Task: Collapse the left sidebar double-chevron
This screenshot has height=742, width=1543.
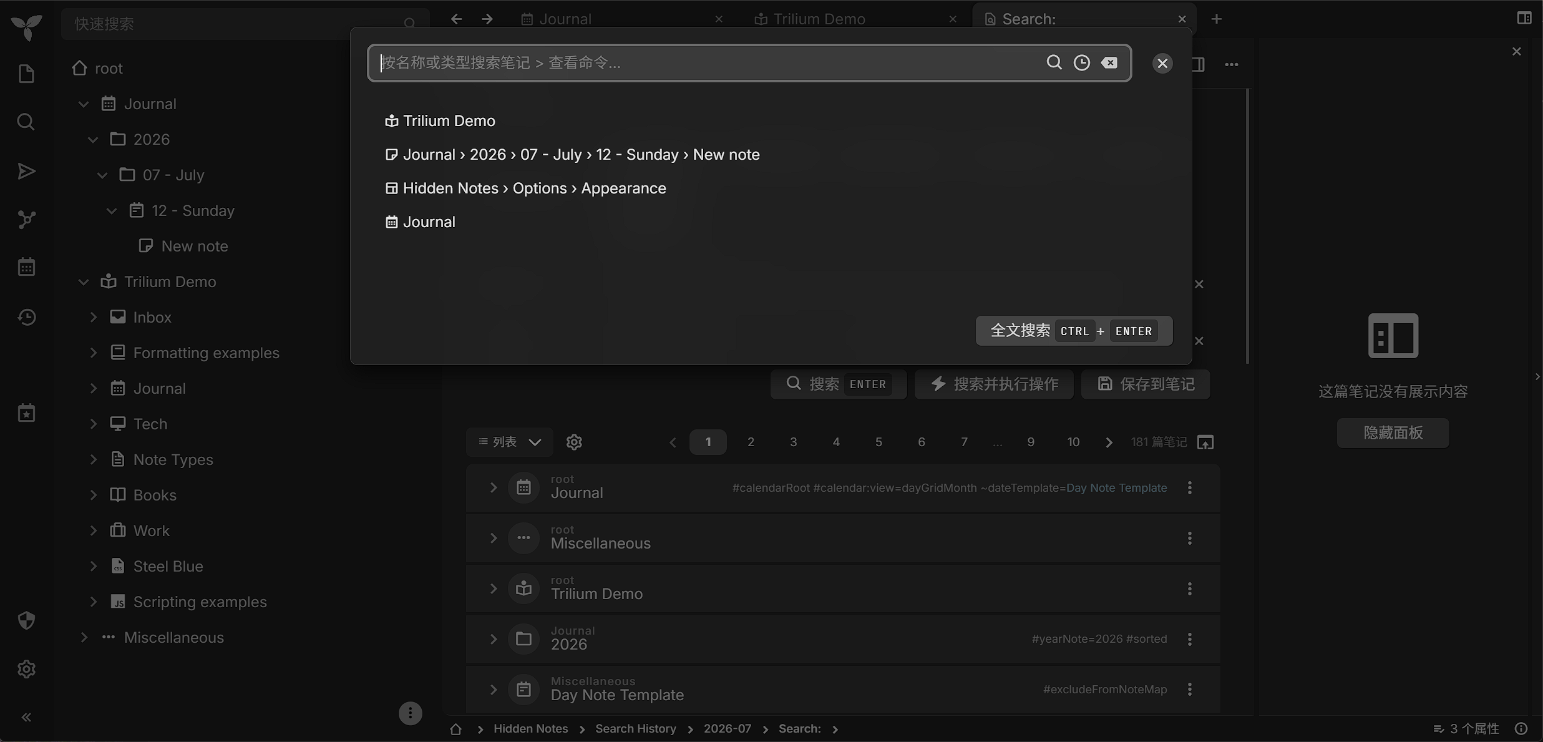Action: click(26, 718)
